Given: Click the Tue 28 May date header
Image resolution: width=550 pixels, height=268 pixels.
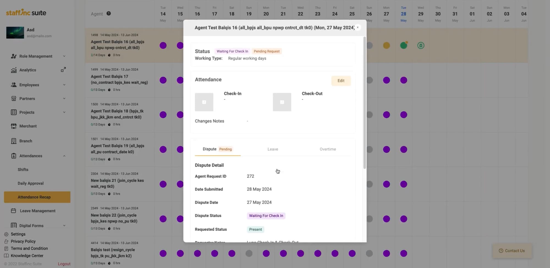Looking at the screenshot, I should coord(403,14).
